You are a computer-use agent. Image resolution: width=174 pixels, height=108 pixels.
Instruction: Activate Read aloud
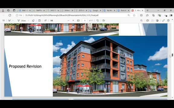[46, 20]
